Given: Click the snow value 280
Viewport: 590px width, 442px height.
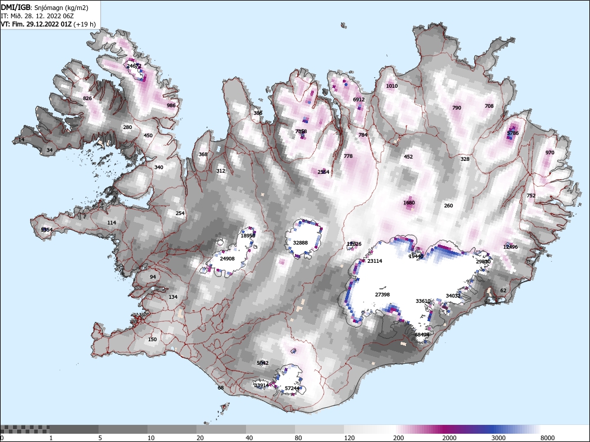Looking at the screenshot, I should [127, 127].
